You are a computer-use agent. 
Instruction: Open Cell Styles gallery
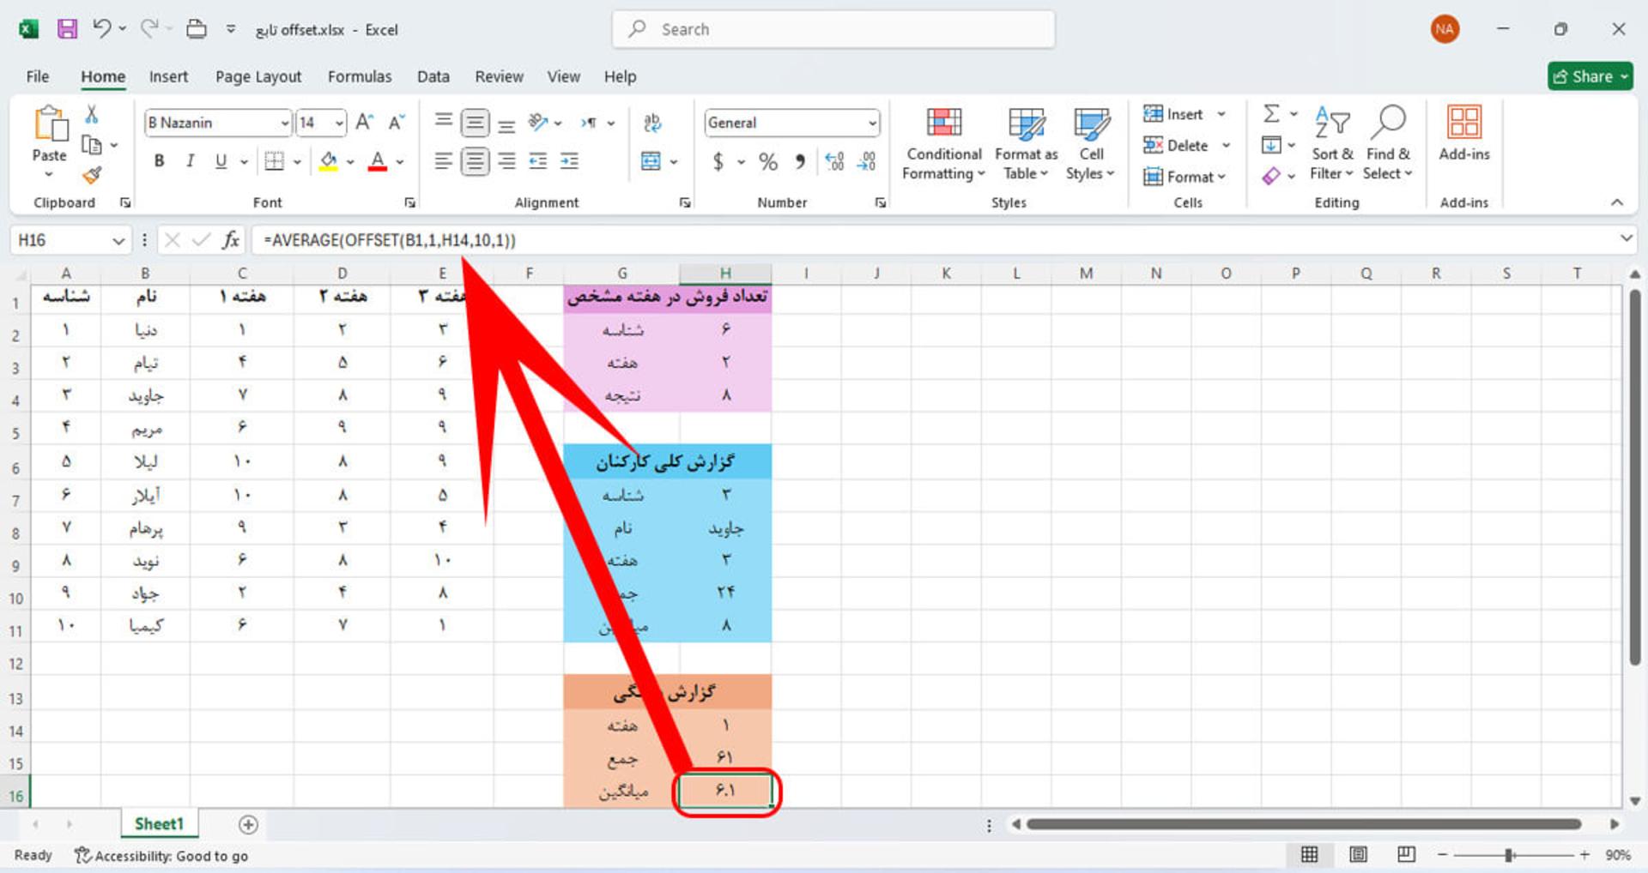point(1091,144)
